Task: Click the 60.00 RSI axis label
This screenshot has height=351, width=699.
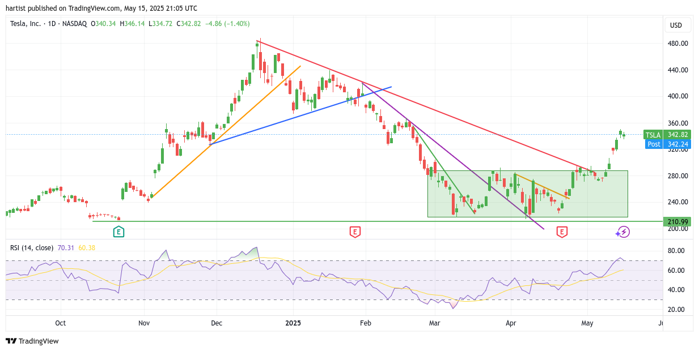Action: (x=677, y=271)
